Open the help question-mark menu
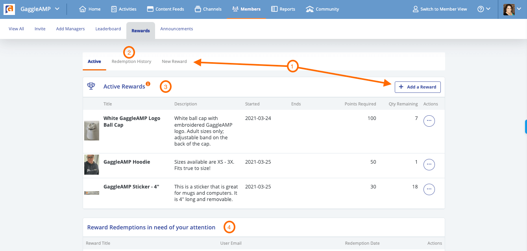 click(x=484, y=9)
